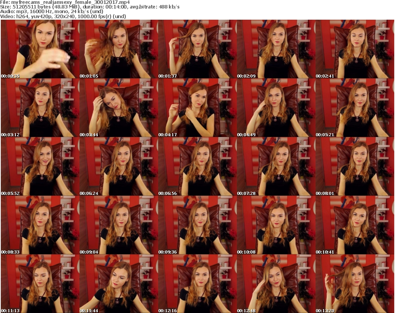The height and width of the screenshot is (313, 395).
Task: Choose the thumbnail frame stamped 00:09:04
Action: [x=118, y=225]
